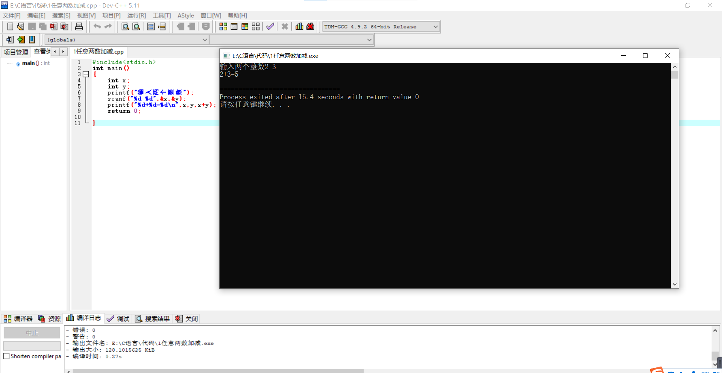Image resolution: width=722 pixels, height=373 pixels.
Task: Click the Profile analysis bar-chart icon
Action: 299,26
